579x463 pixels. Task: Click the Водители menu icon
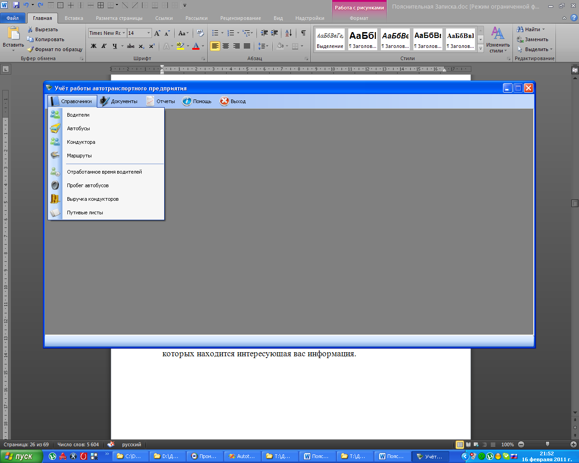click(x=55, y=115)
